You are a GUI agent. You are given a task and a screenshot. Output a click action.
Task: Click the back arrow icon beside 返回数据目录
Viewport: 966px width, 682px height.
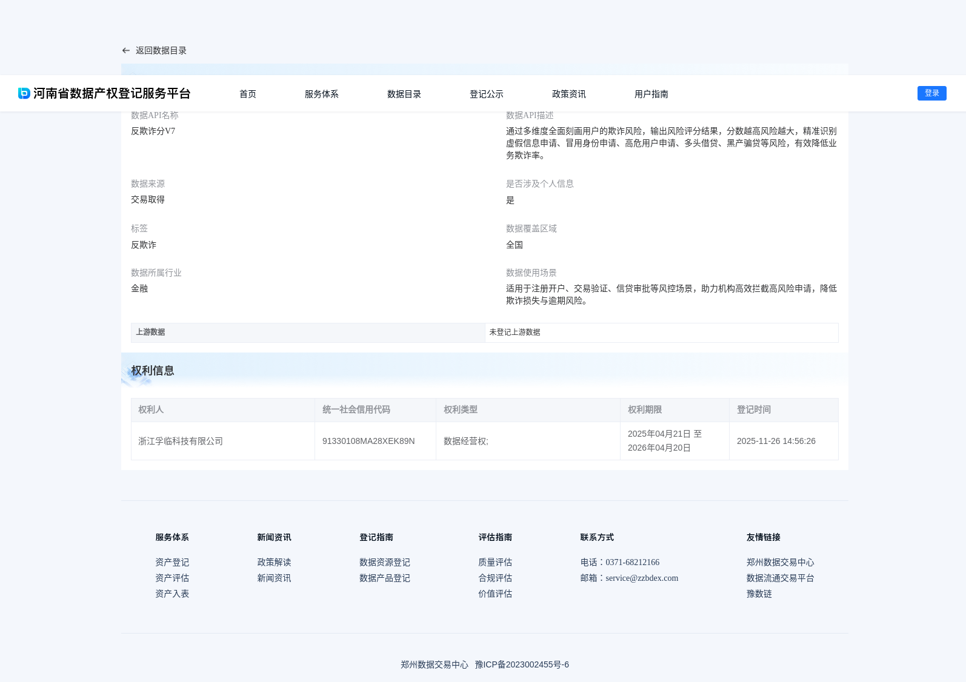pyautogui.click(x=125, y=51)
